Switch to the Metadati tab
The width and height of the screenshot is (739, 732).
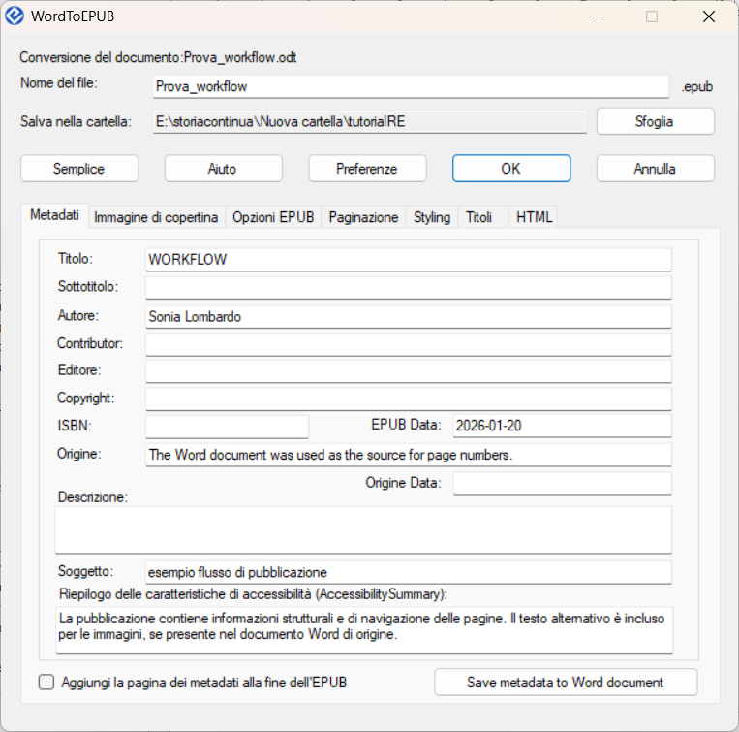[x=54, y=215]
